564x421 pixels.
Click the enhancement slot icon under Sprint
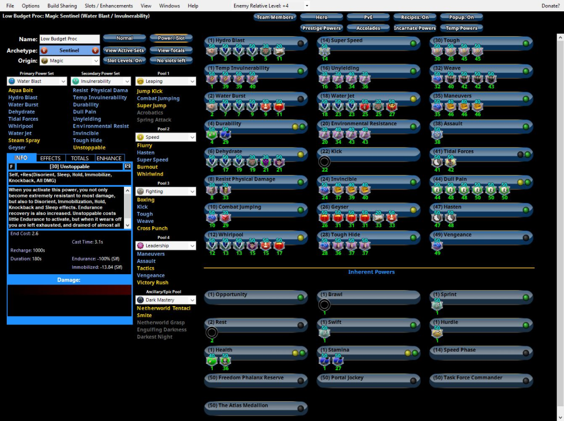(437, 305)
